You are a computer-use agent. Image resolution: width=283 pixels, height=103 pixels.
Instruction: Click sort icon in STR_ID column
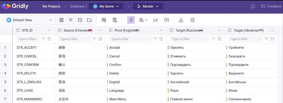(49, 39)
